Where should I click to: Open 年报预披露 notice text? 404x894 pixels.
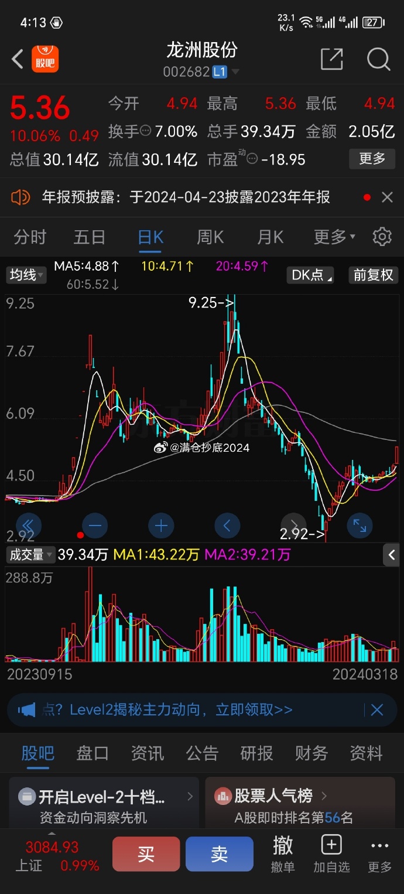click(186, 197)
